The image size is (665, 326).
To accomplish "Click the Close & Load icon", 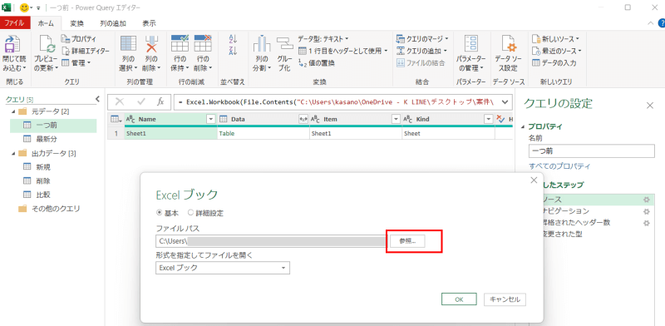I will point(13,45).
